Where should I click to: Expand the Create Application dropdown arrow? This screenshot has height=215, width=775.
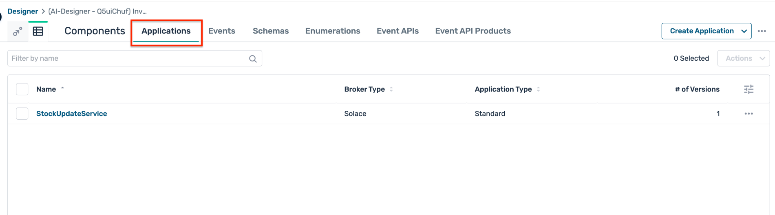[x=744, y=31]
